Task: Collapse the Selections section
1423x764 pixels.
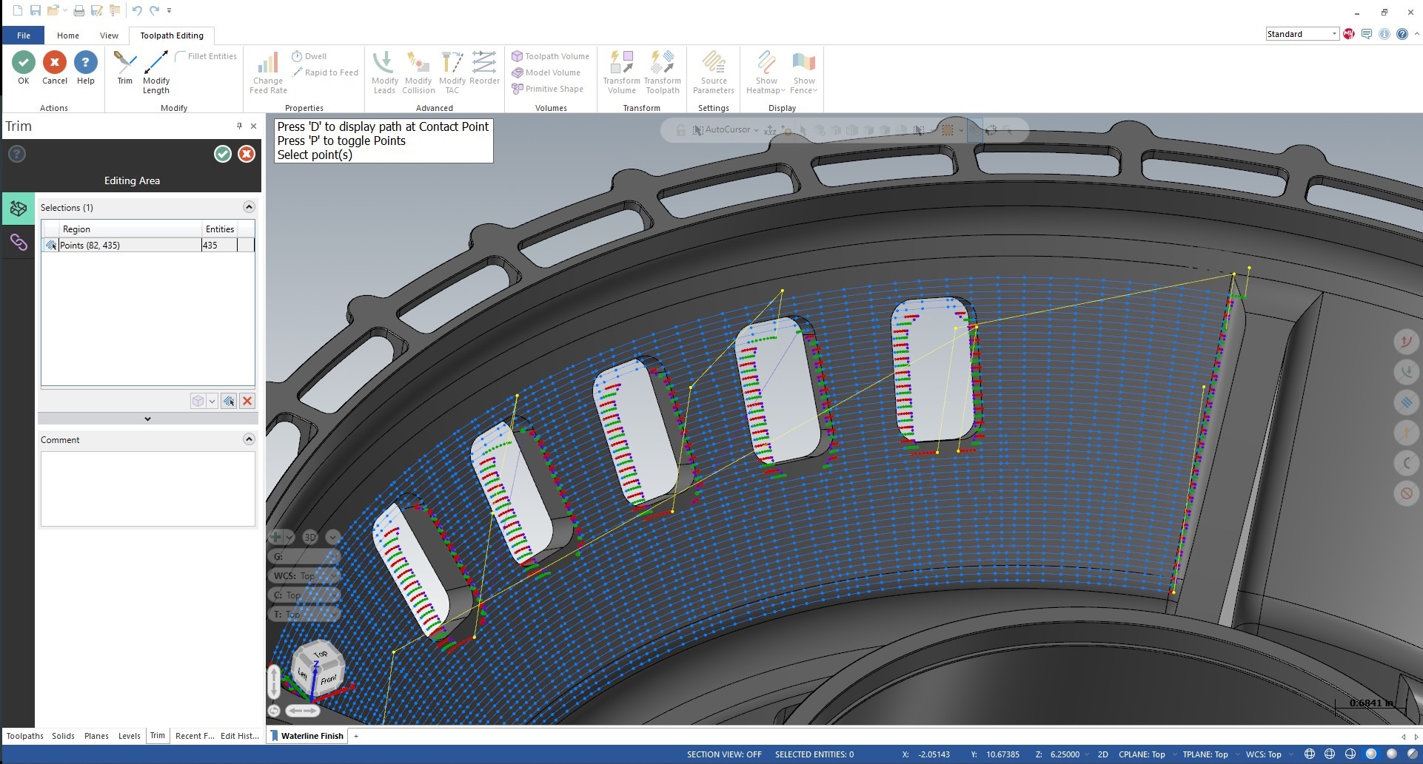Action: [249, 207]
